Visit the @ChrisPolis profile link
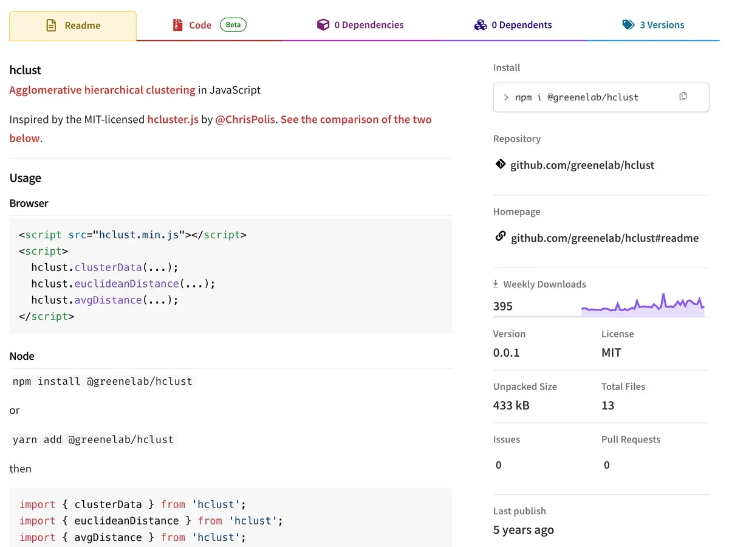 [x=245, y=119]
